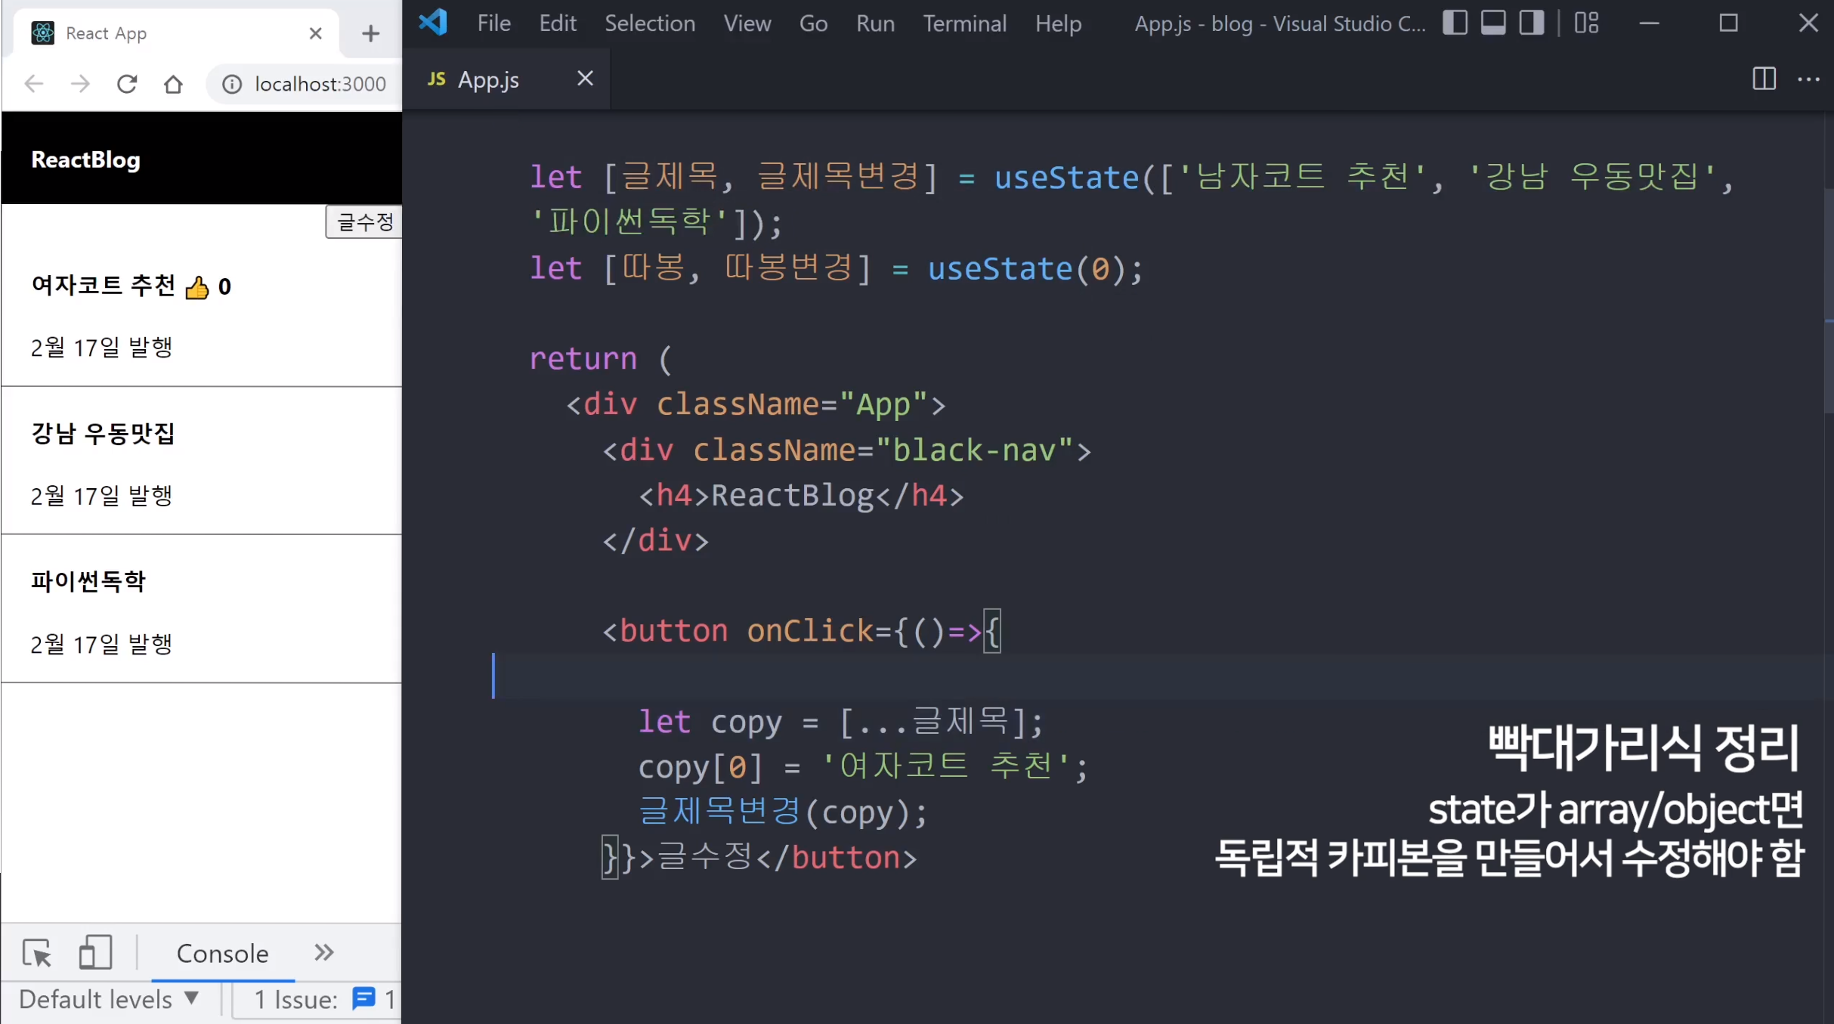Toggle the DevTools device toolbar icon
This screenshot has width=1834, height=1024.
(x=95, y=953)
